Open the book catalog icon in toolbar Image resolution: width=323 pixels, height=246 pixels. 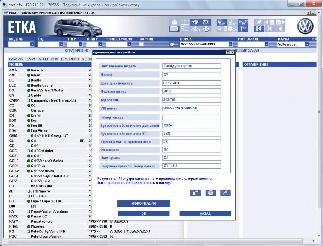tap(185, 22)
